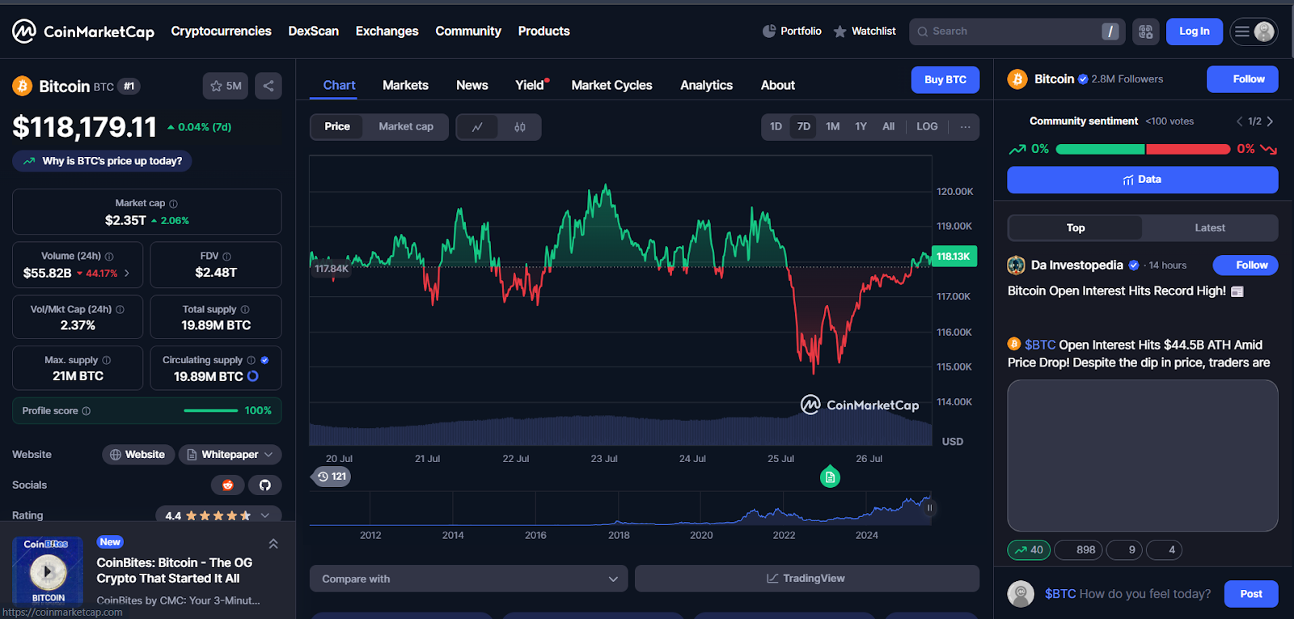Open the hamburger profile menu

1254,32
